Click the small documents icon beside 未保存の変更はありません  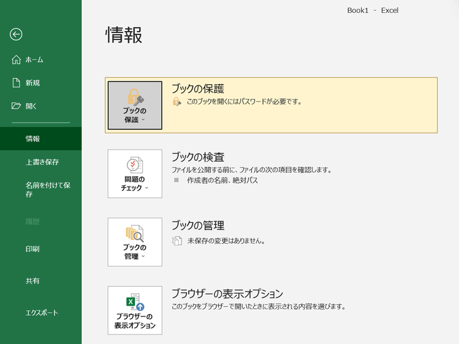pyautogui.click(x=177, y=241)
